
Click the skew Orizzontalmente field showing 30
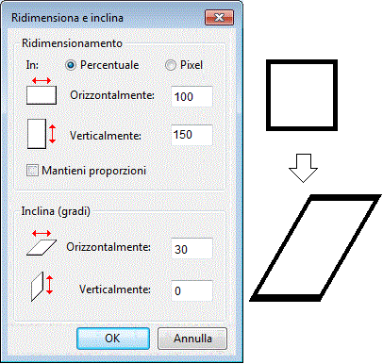191,249
